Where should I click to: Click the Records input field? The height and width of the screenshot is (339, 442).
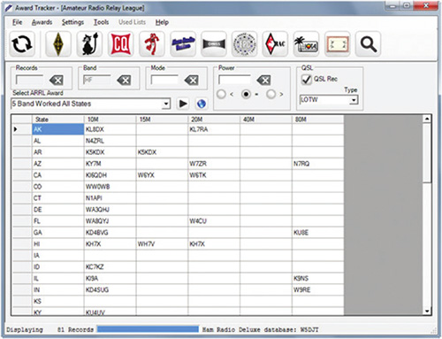click(29, 80)
